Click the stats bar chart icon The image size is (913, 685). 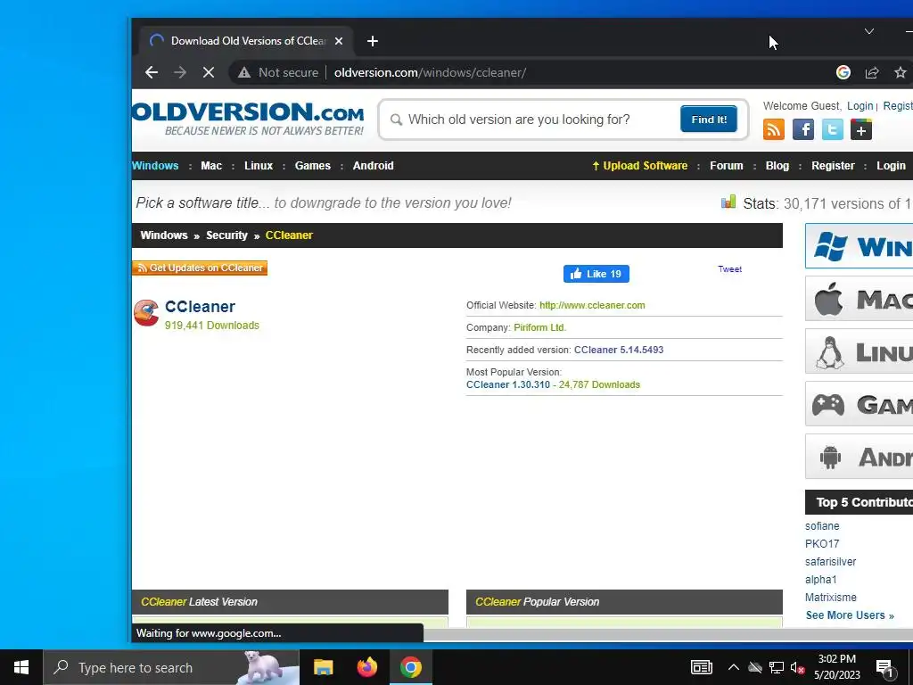[728, 202]
